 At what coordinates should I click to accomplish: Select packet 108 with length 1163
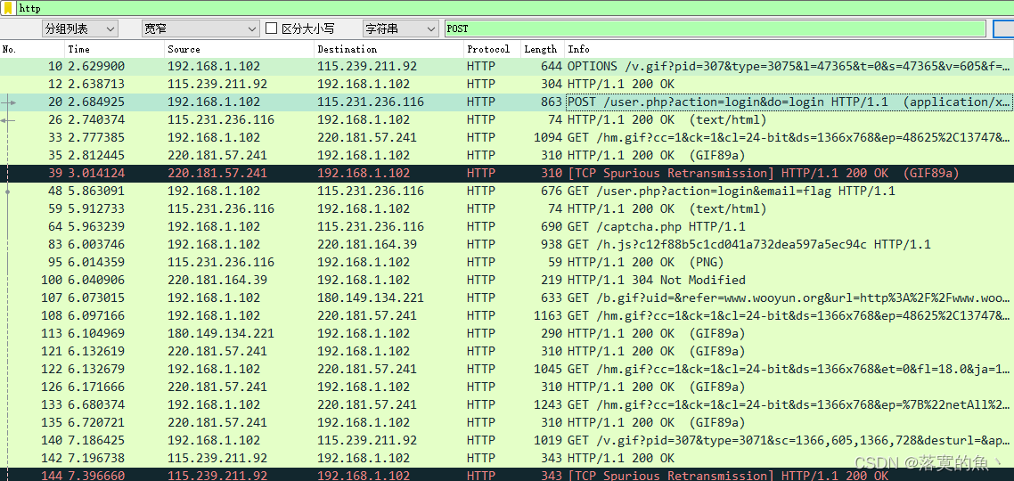point(507,315)
